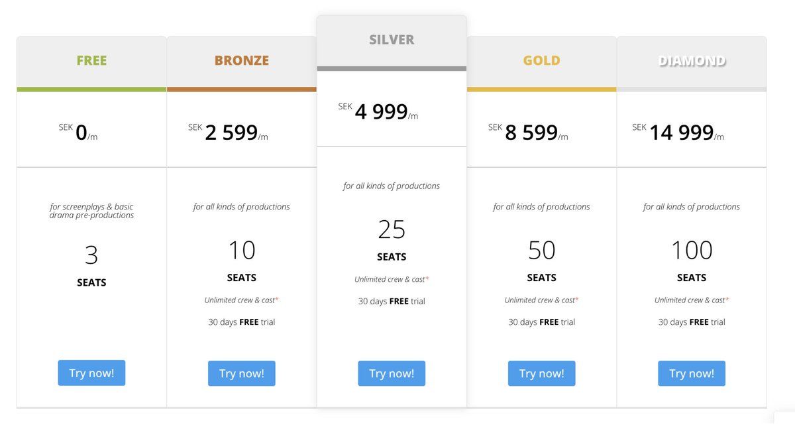This screenshot has width=795, height=427.
Task: Click the yellow Gold plan color bar
Action: [541, 90]
